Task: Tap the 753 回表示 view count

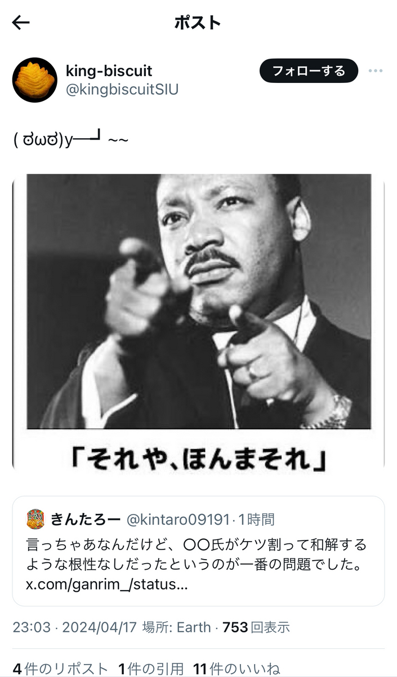Action: (256, 627)
